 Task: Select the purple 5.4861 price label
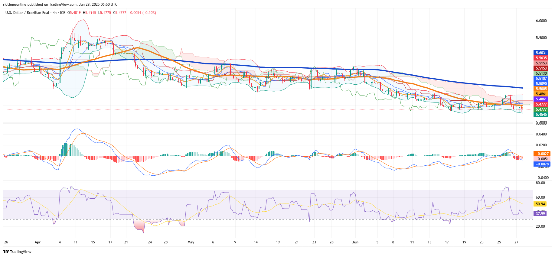click(x=541, y=99)
